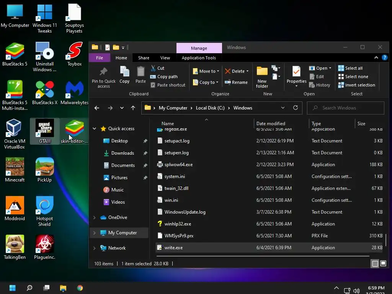The width and height of the screenshot is (392, 294).
Task: Switch to large icons view layout
Action: point(383,263)
